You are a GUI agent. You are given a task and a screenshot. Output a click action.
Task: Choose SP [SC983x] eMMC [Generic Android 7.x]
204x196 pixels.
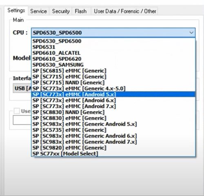click(x=113, y=142)
